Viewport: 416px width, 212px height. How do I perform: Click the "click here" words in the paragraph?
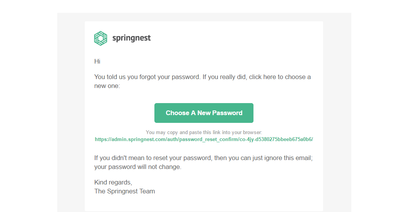tap(262, 77)
